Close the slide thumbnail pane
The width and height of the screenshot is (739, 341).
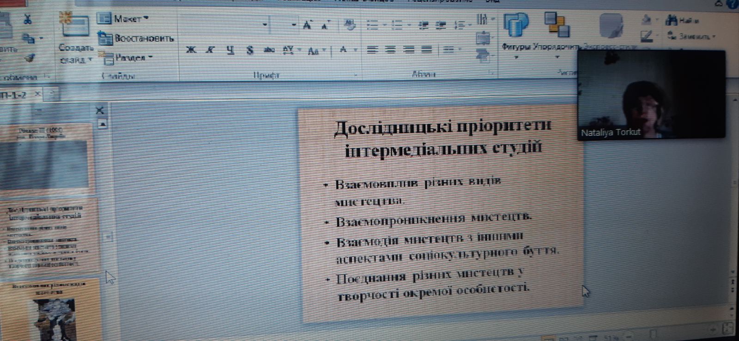point(99,110)
